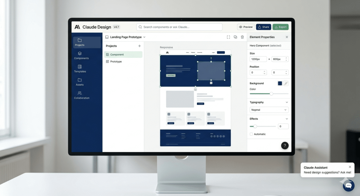Click the small icon beneath the hero section
Screen dimensions: 360x196
pos(195,89)
